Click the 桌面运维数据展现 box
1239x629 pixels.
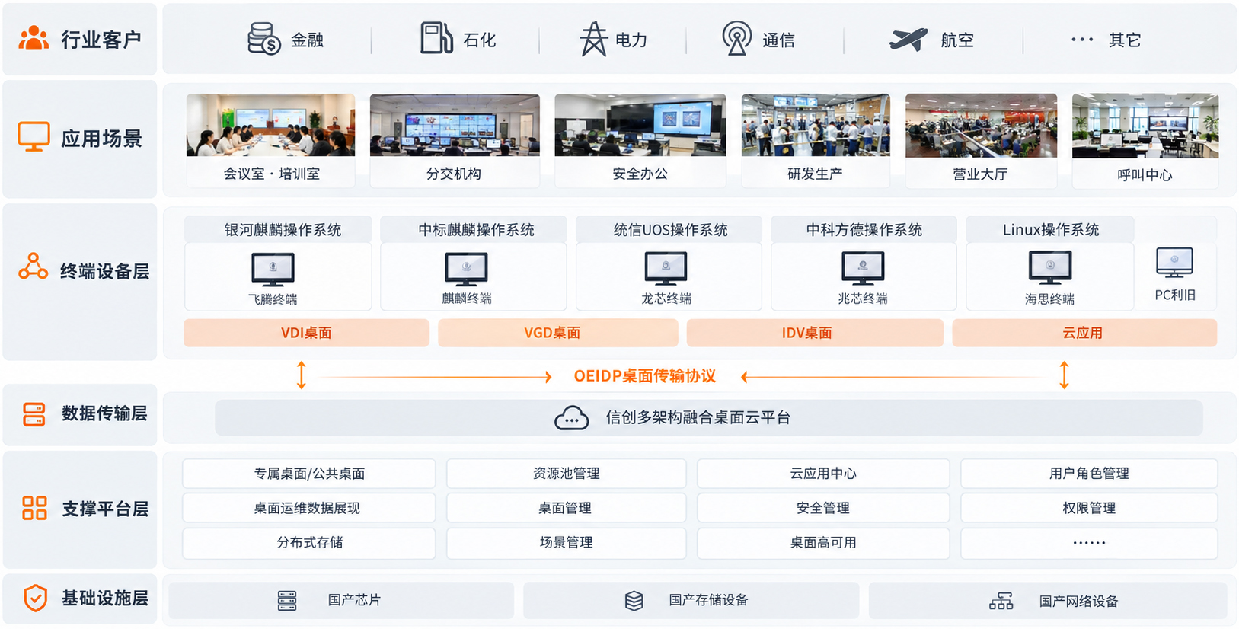pyautogui.click(x=309, y=508)
